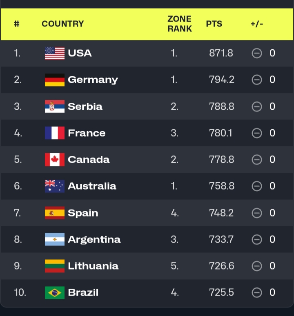Screen dimensions: 294x316
Task: Sort by the ZONE RANK column header
Action: tap(180, 24)
